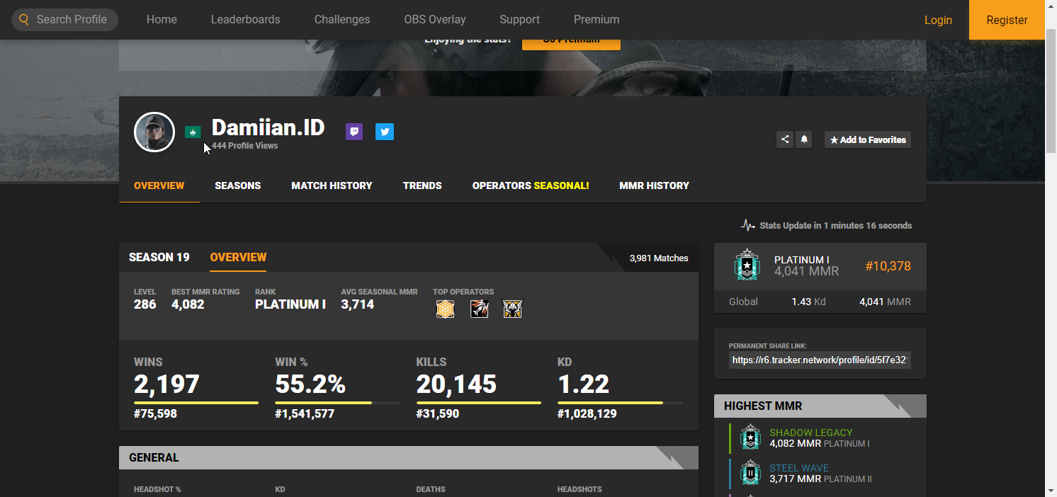Click the Login link

point(938,20)
